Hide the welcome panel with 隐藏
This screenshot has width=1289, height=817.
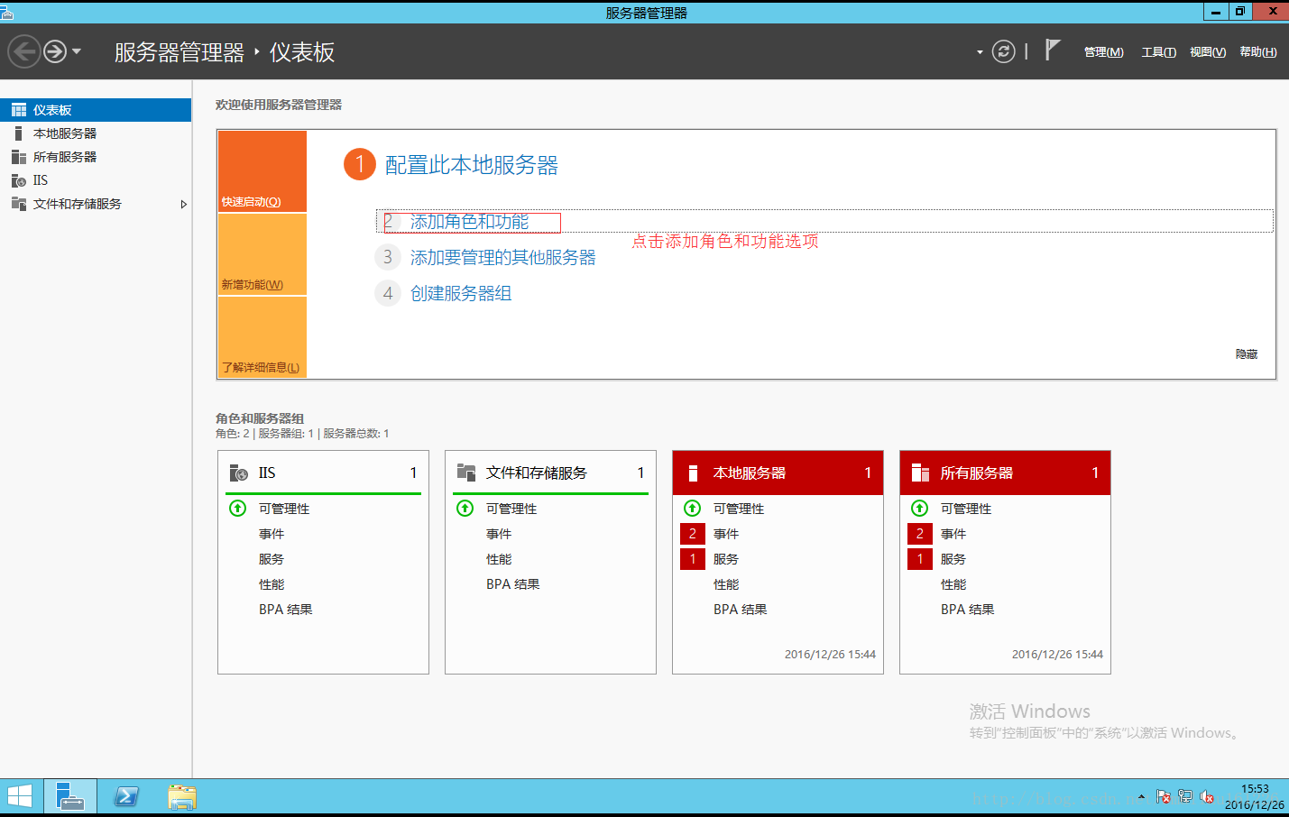[1246, 354]
